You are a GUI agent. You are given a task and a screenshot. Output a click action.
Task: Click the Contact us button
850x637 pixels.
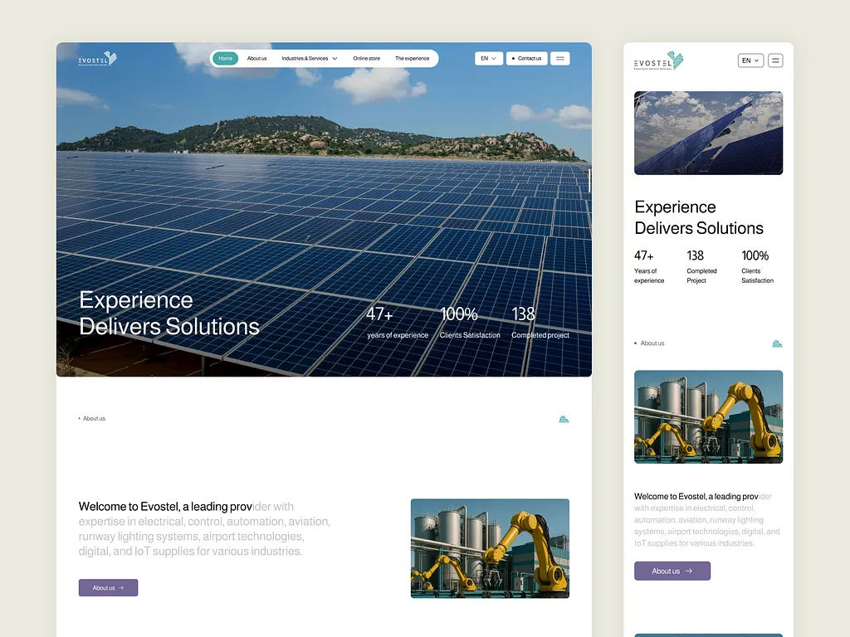point(526,59)
